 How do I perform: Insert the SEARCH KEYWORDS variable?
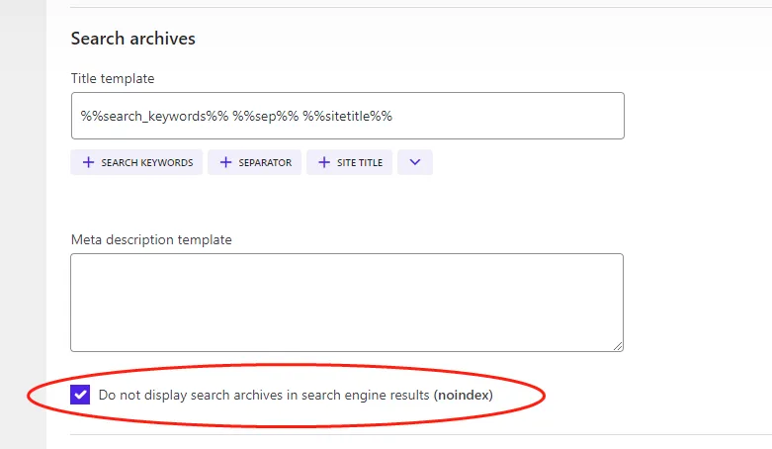pyautogui.click(x=146, y=162)
